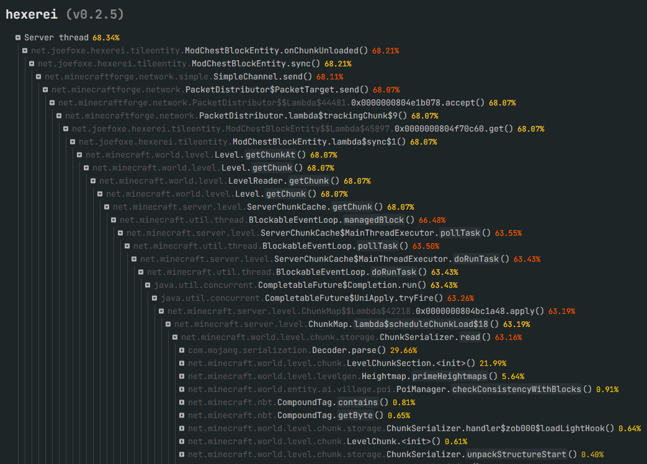
Task: Collapse the BlockableEventLoop.doRunTask() node
Action: coord(141,272)
